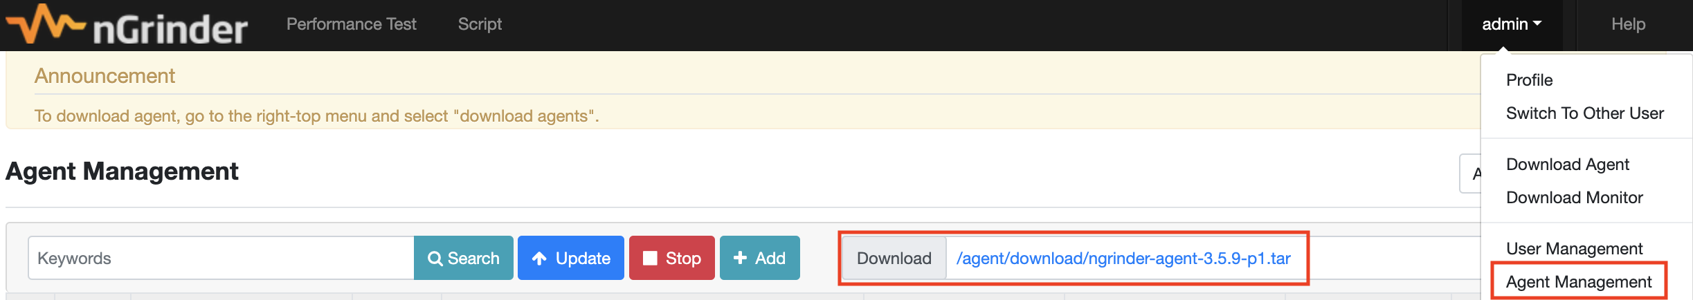Click the square stop icon
The image size is (1693, 300).
650,258
